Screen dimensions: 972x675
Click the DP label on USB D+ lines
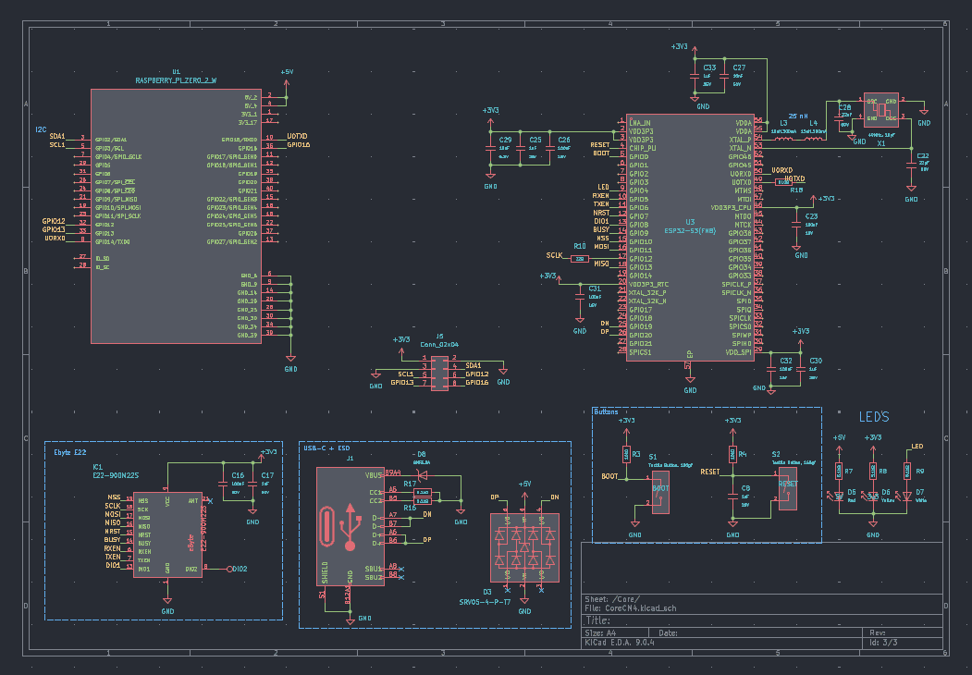[x=427, y=539]
